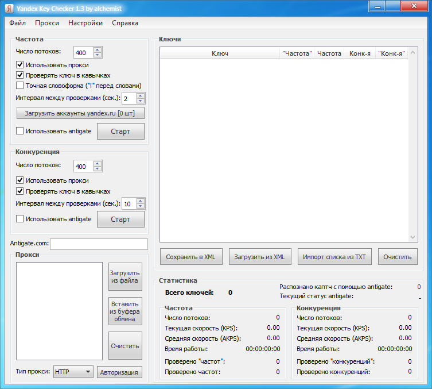Open the Настройки menu

coord(85,23)
